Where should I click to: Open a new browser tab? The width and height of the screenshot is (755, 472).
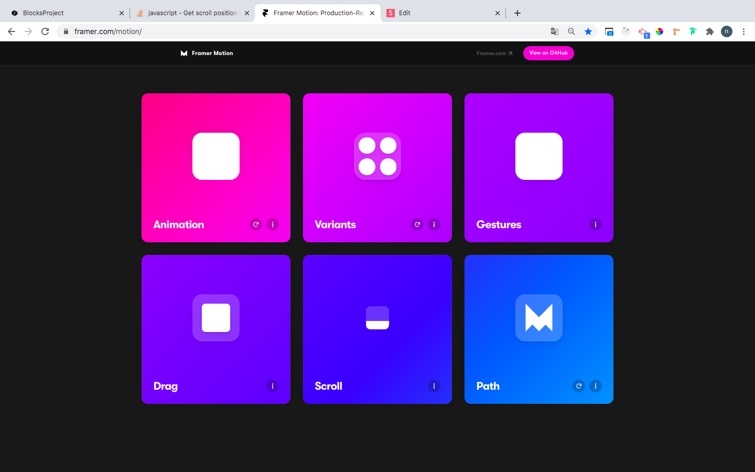tap(517, 13)
